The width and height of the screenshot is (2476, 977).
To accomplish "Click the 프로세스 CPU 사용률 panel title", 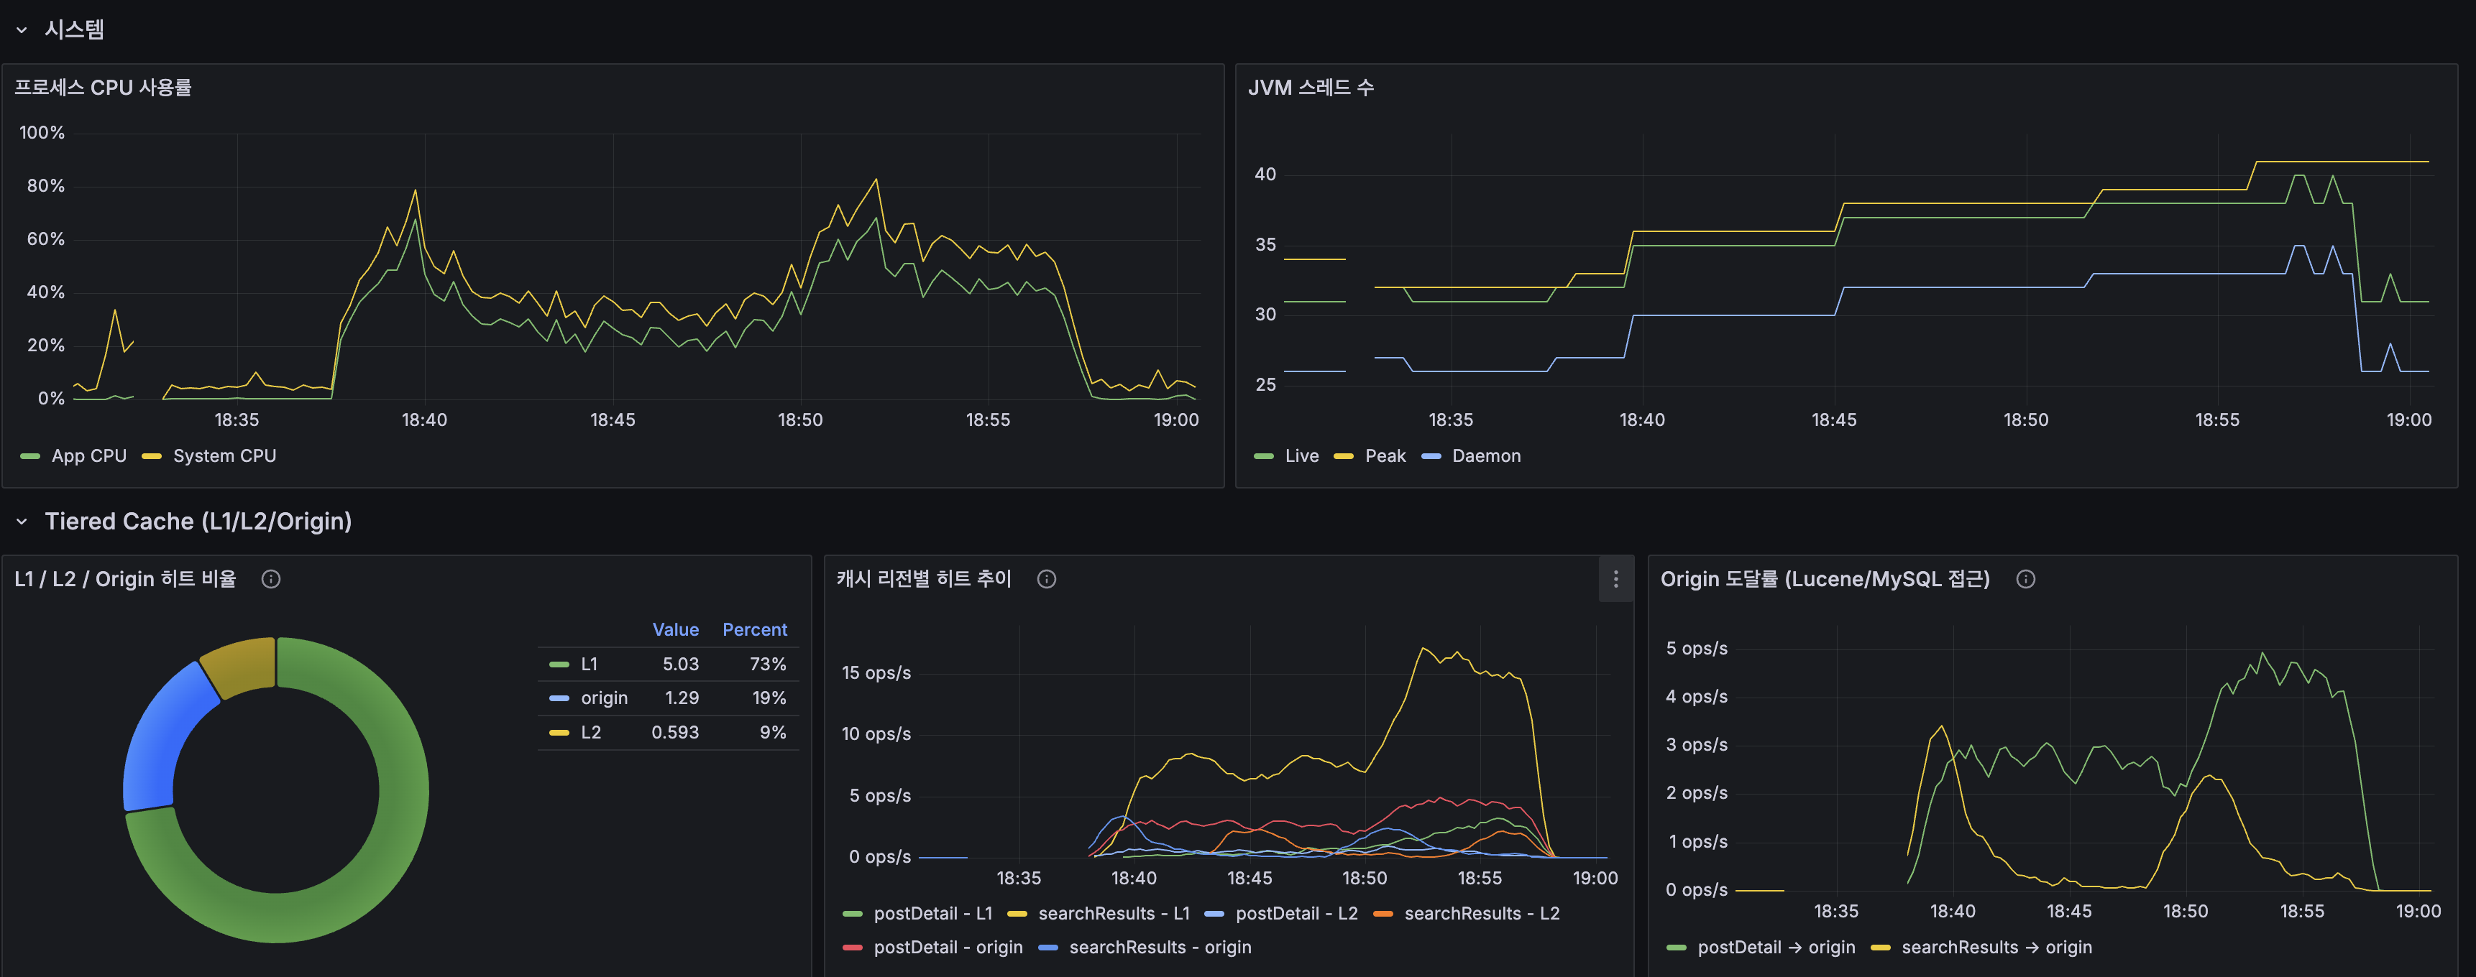I will click(x=103, y=88).
